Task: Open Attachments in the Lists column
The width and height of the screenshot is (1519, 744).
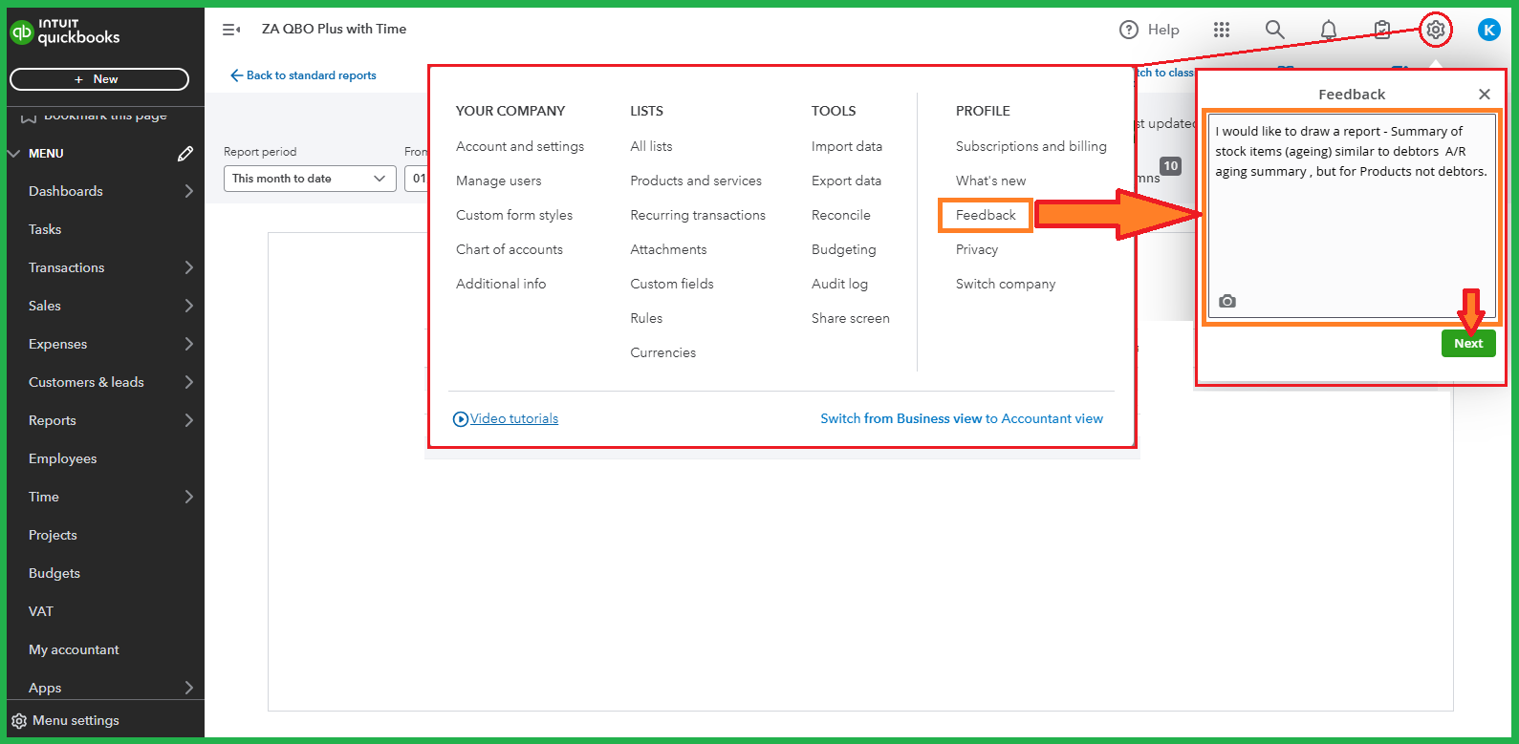Action: click(668, 249)
